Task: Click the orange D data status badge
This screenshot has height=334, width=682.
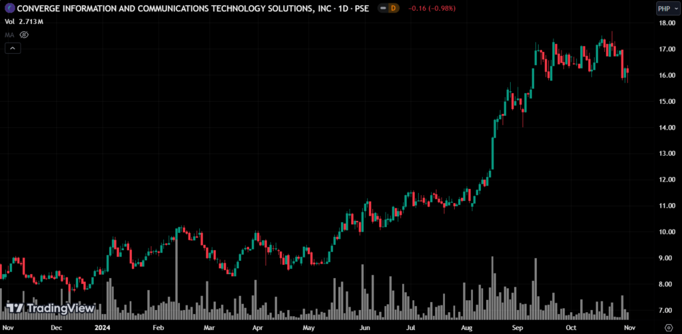Action: click(x=393, y=8)
